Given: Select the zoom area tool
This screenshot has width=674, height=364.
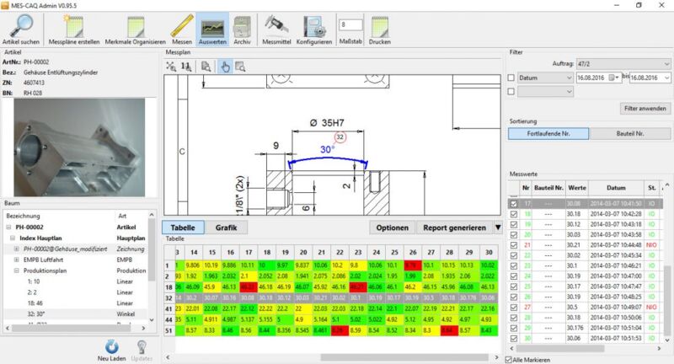Looking at the screenshot, I should [240, 67].
